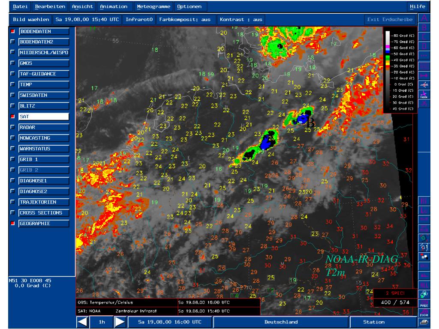Select the DIAGNOSE1 layer button
Viewport: 439px width, 329px height.
coord(44,181)
